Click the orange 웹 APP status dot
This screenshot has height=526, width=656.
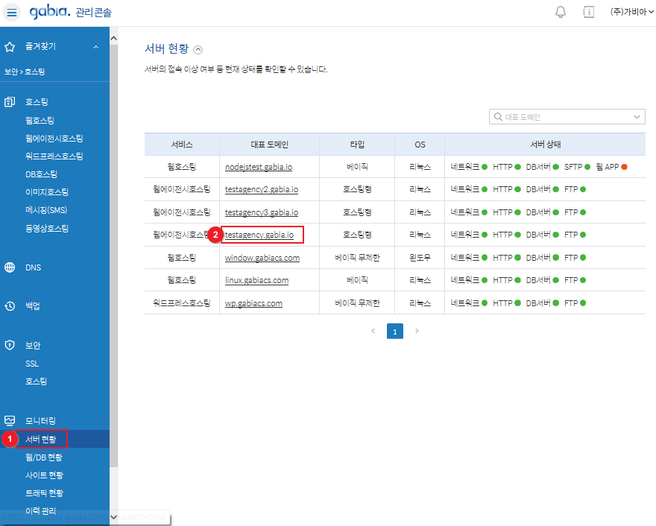(x=624, y=167)
